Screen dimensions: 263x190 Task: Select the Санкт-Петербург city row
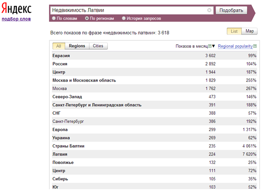pos(154,121)
